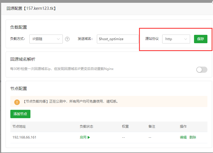Click the 负载状态 column header

point(86,127)
